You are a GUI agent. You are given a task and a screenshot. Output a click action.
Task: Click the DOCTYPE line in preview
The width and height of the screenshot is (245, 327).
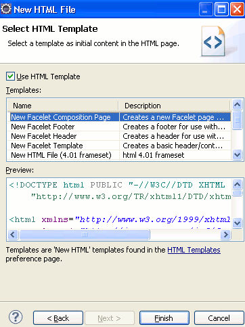click(x=117, y=185)
